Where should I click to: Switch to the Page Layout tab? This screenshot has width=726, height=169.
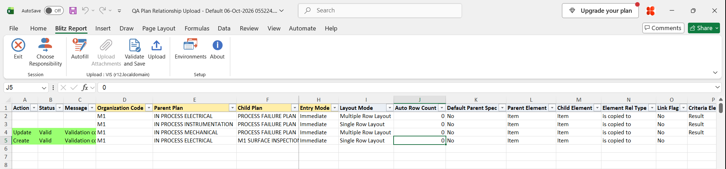(x=159, y=28)
